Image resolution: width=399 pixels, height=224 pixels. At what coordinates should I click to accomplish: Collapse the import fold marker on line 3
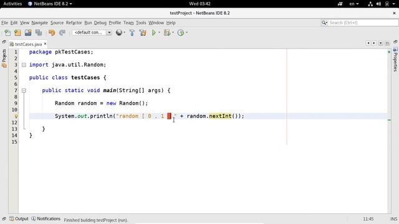pyautogui.click(x=24, y=65)
